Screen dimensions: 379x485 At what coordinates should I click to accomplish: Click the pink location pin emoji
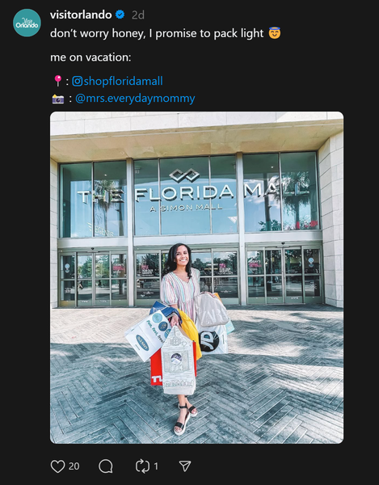[58, 81]
